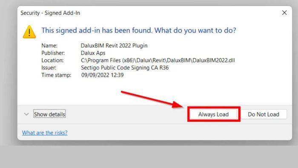Open the What are the risks? link
The image size is (298, 168).
(x=45, y=133)
